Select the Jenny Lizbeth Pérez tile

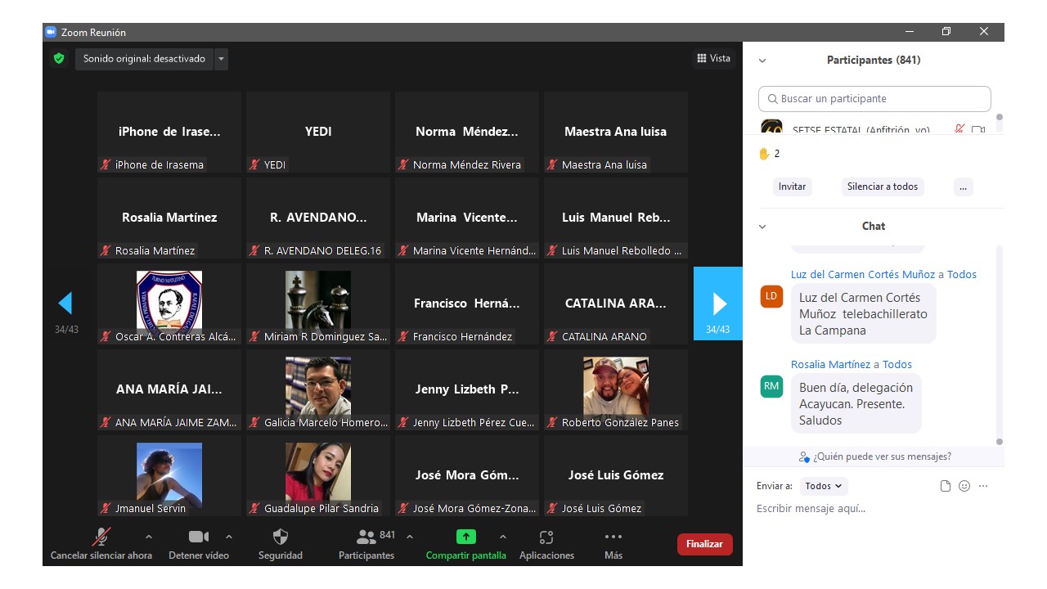467,389
